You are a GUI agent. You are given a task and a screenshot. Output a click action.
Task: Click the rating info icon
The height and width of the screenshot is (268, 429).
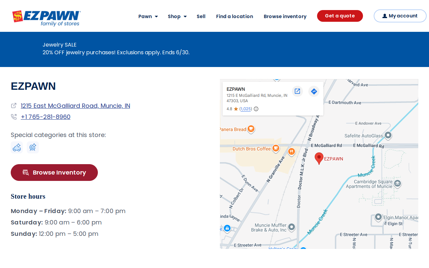click(x=256, y=109)
